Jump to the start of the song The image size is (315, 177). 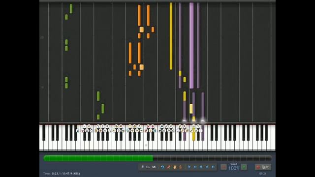189,167
